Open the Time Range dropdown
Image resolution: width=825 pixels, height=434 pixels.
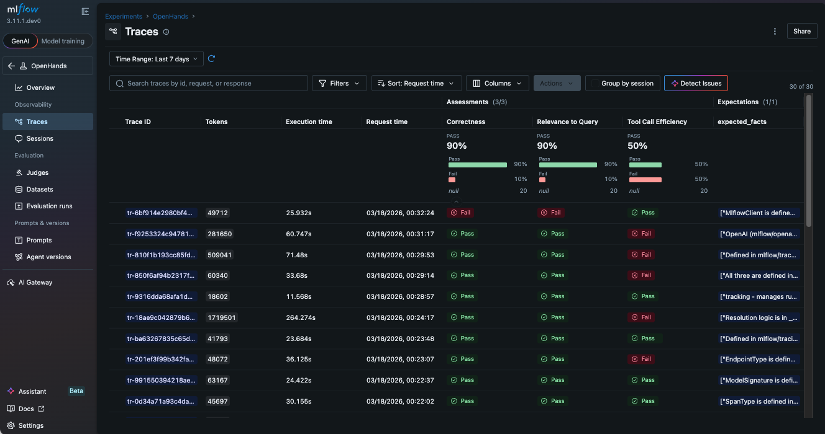(x=155, y=58)
